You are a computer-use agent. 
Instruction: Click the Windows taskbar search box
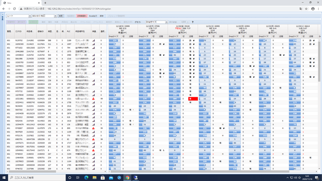36,178
